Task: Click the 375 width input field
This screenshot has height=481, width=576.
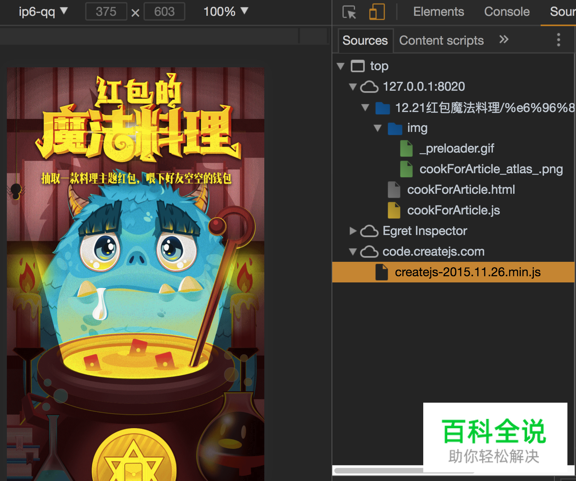Action: 106,11
